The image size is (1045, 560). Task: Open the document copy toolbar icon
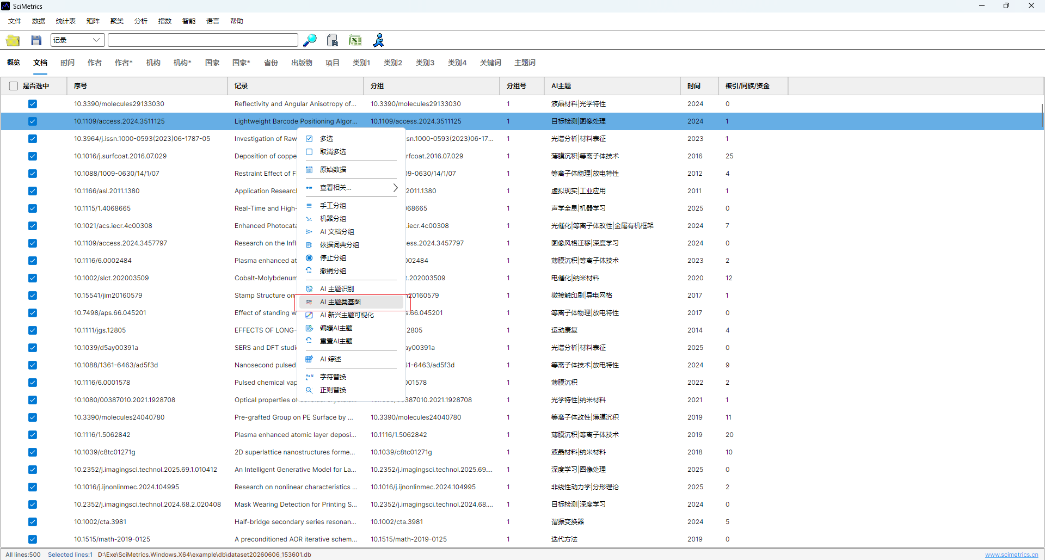pyautogui.click(x=333, y=40)
